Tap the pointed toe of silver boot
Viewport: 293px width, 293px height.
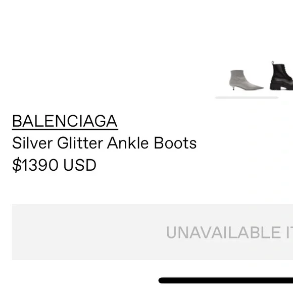point(259,87)
